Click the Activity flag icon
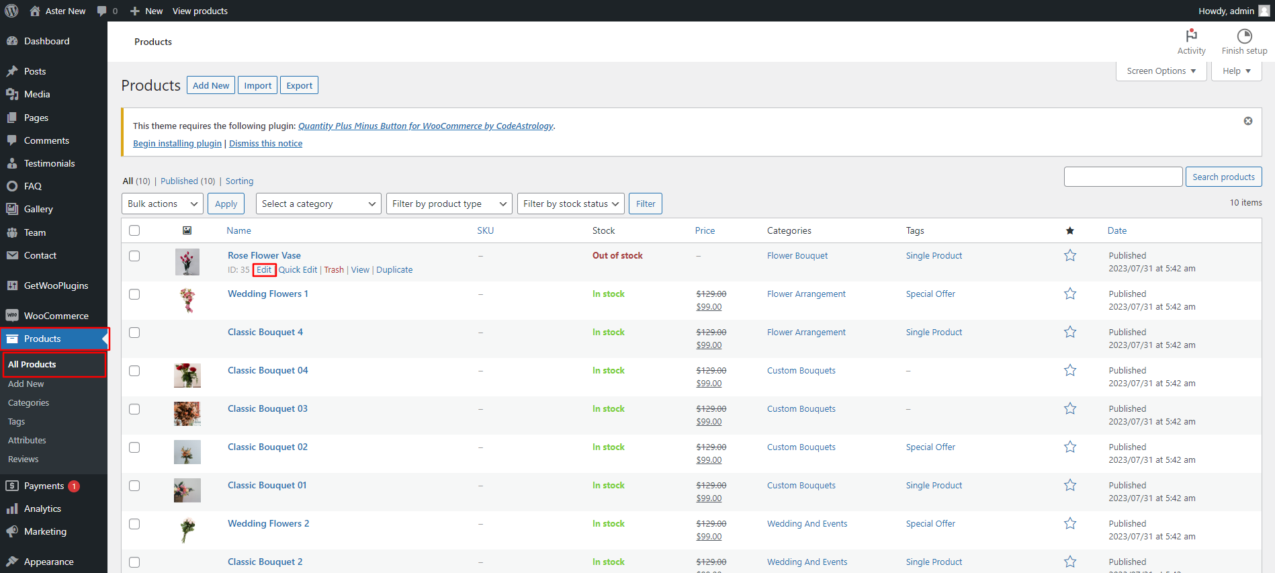The height and width of the screenshot is (573, 1275). (1191, 35)
